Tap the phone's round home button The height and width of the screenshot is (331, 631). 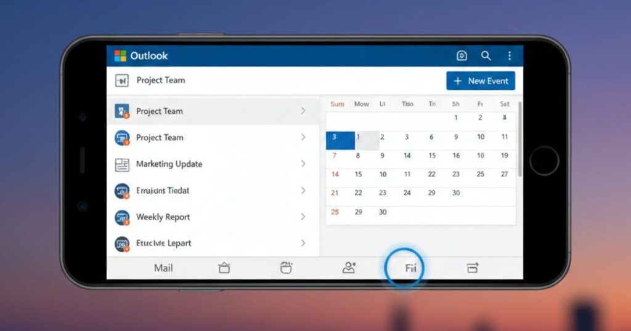click(544, 161)
